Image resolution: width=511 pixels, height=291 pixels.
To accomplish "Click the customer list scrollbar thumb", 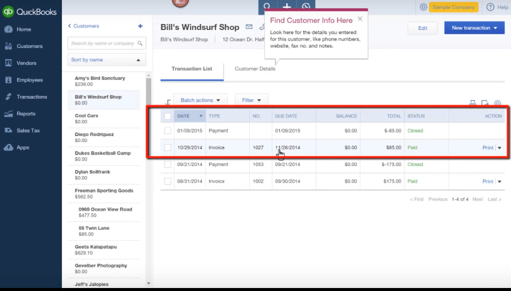I will point(149,91).
